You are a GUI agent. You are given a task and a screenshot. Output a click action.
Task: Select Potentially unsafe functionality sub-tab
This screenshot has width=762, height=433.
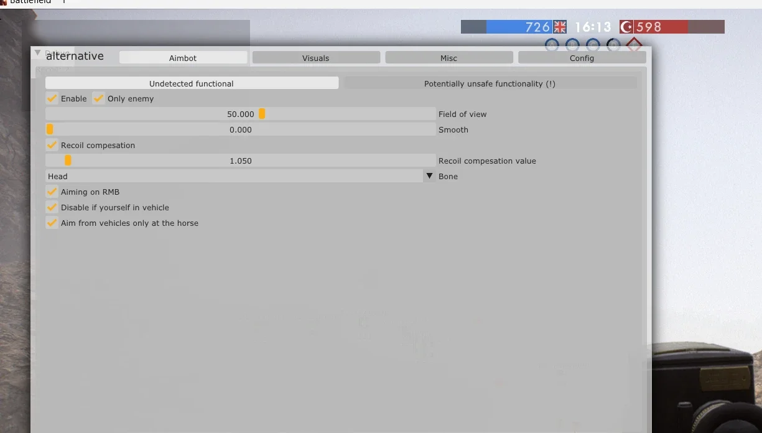pos(490,83)
